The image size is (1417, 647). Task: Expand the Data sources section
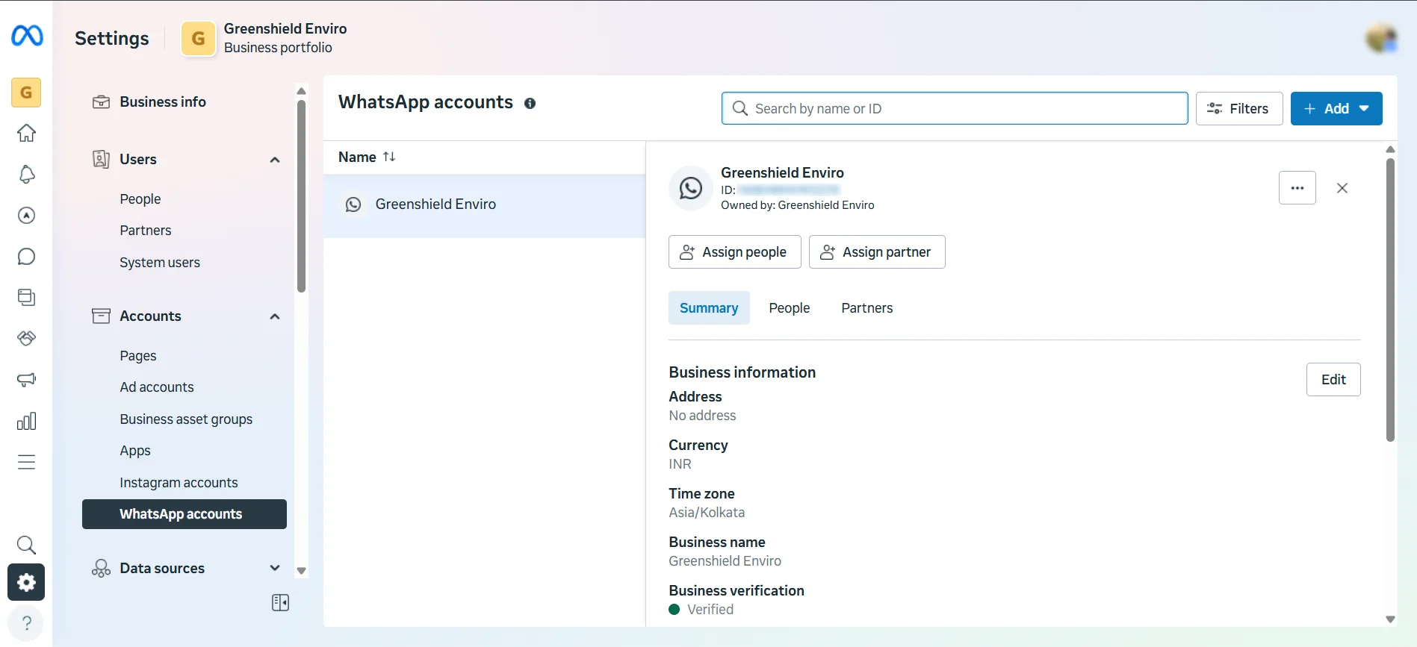coord(274,568)
